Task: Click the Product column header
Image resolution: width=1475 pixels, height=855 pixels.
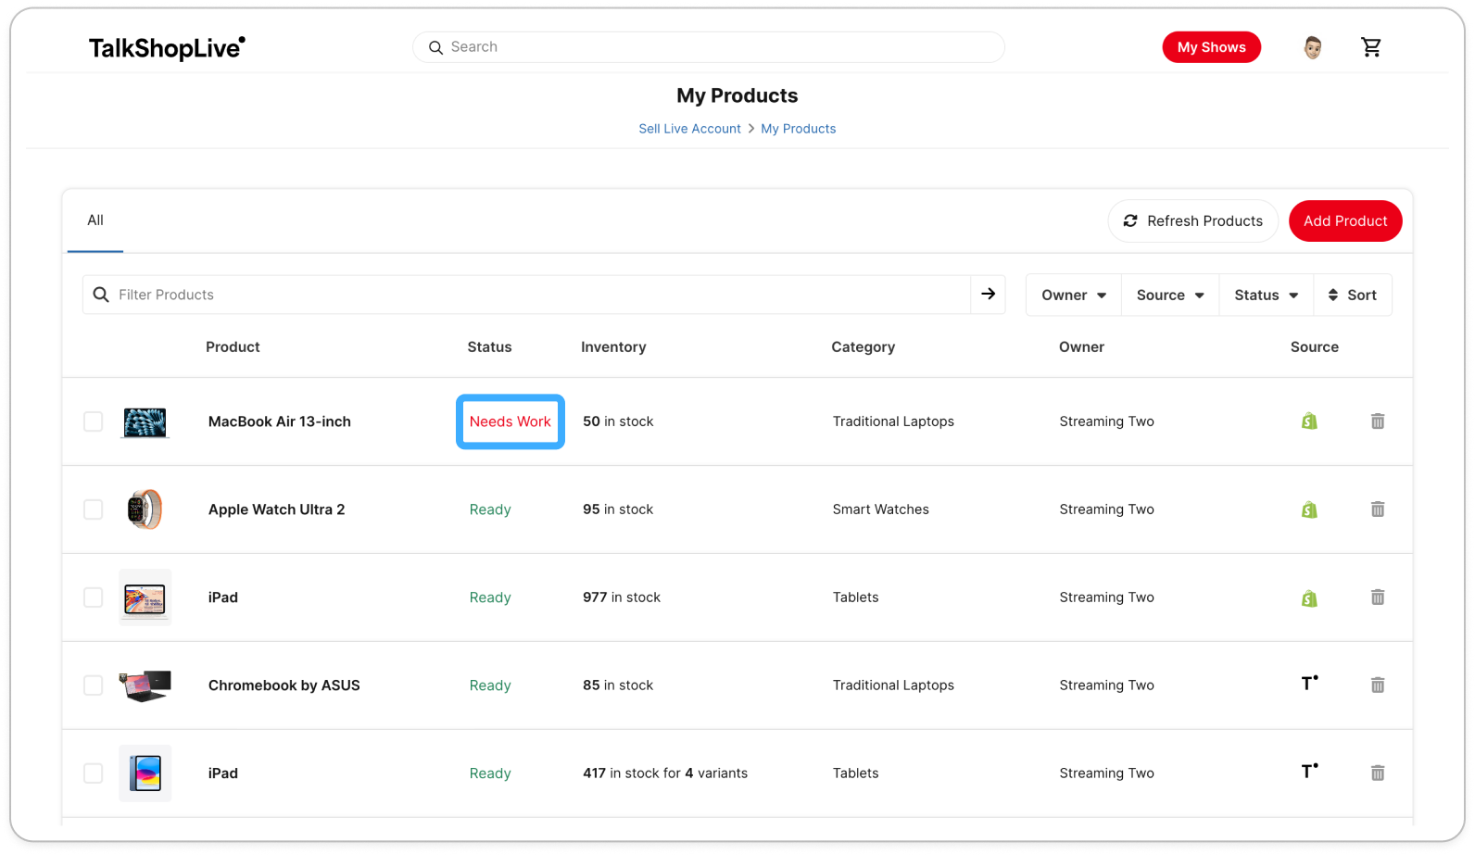Action: coord(233,347)
